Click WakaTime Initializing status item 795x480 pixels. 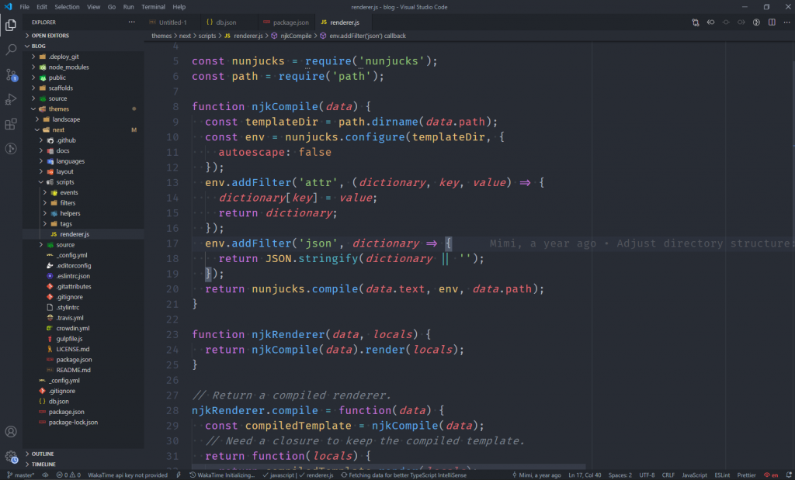point(222,475)
